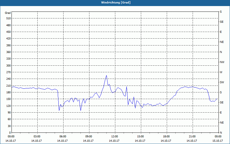
Task: Click the S compass label level with 180
Action: (221, 92)
